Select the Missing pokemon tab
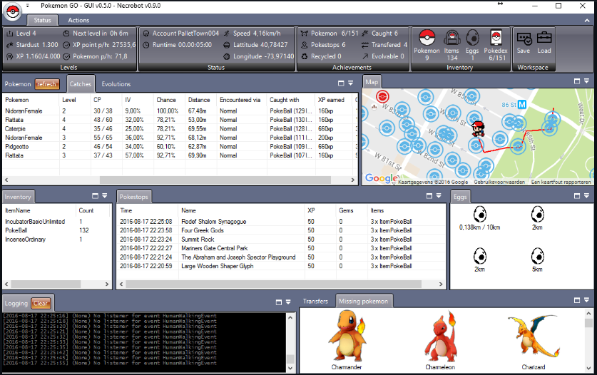Image resolution: width=597 pixels, height=375 pixels. pyautogui.click(x=364, y=301)
